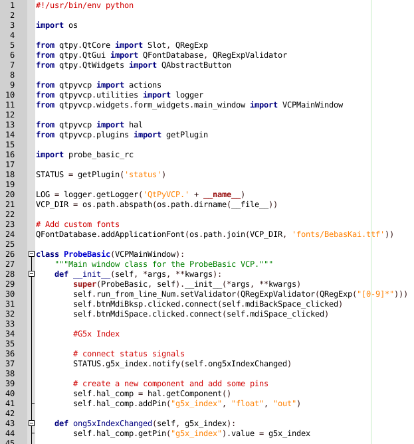Click 'ong5xIndexChanged' in def on line 43
This screenshot has height=444, width=414.
112,423
